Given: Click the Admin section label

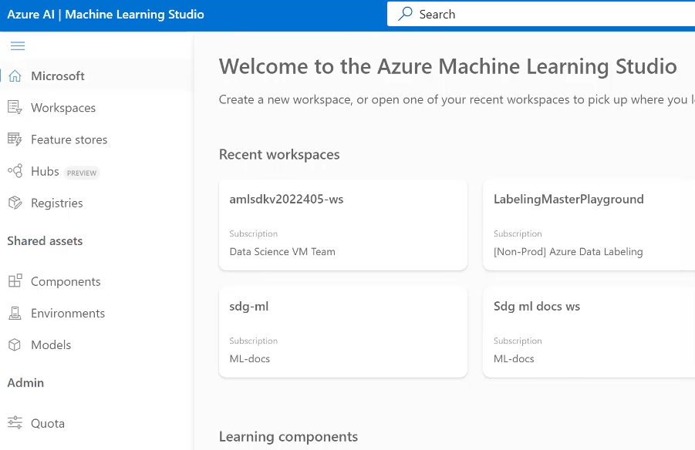Looking at the screenshot, I should (x=25, y=383).
